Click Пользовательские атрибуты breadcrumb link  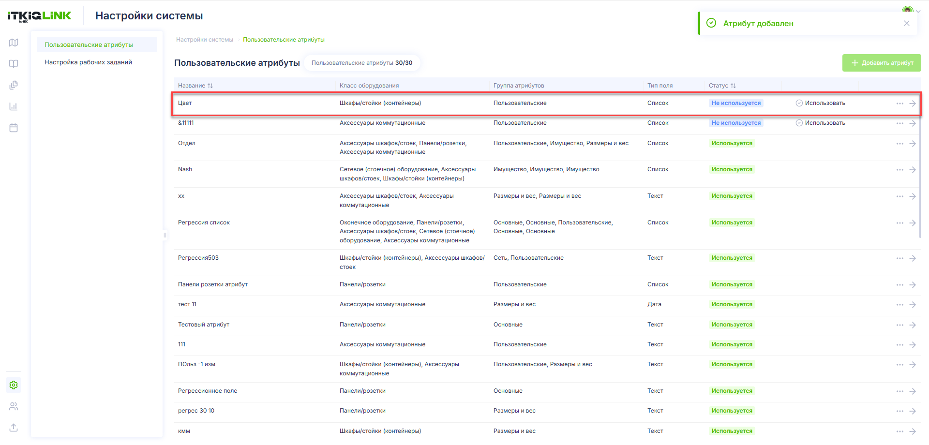(x=284, y=40)
